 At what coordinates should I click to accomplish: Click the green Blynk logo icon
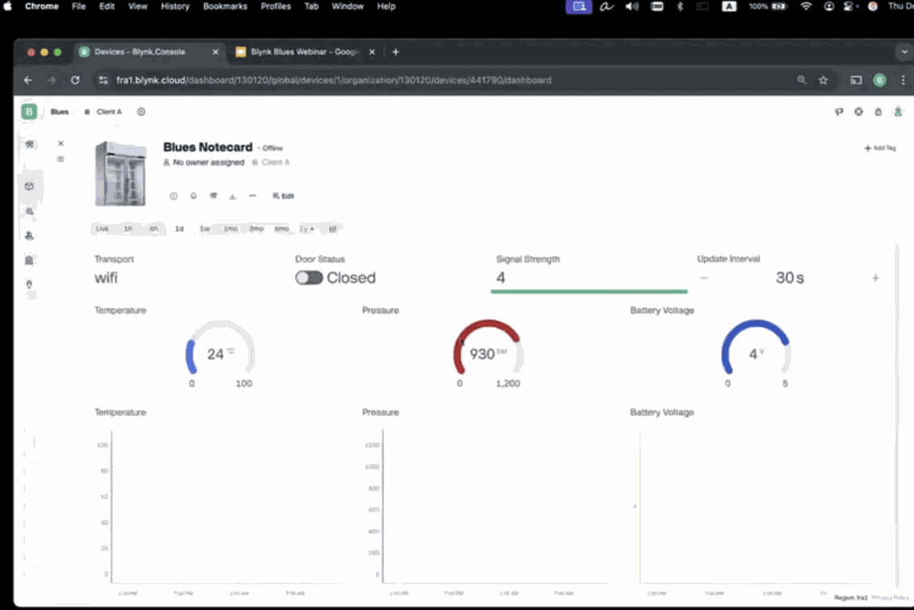click(x=28, y=111)
